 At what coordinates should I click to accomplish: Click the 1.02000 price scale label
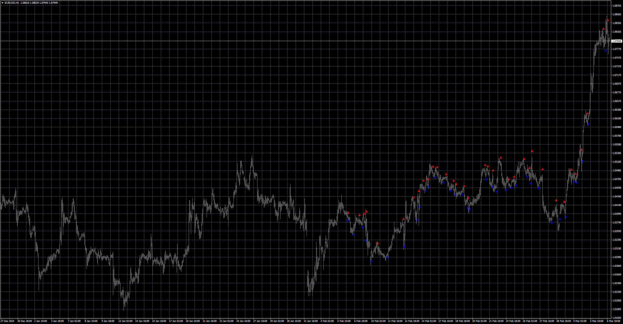[x=617, y=301]
